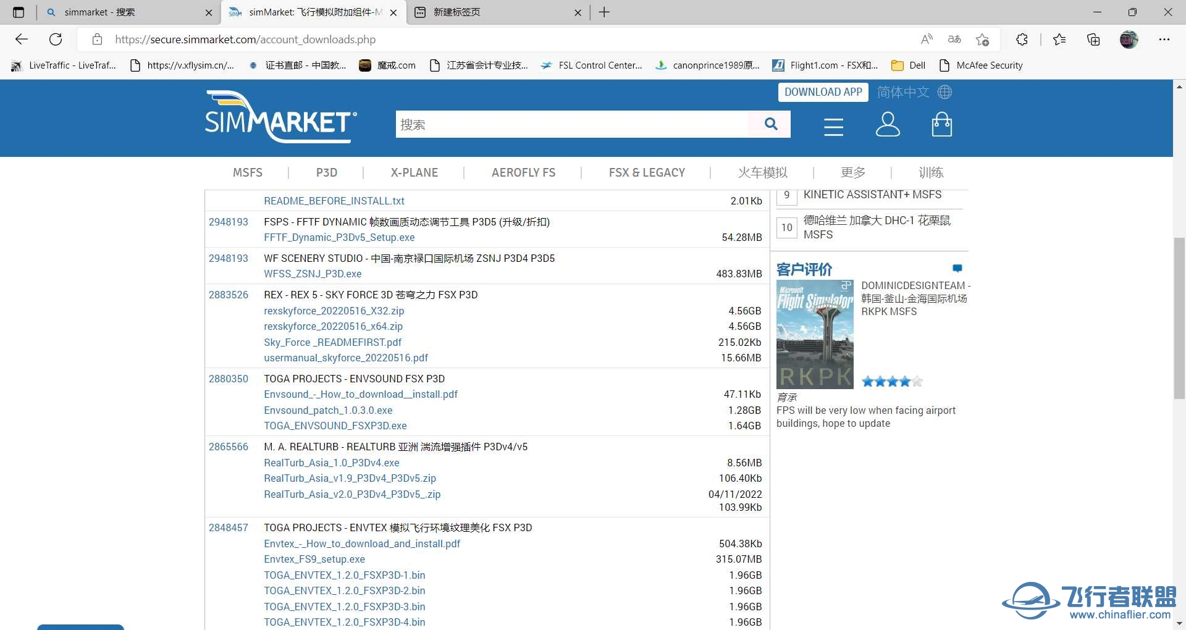
Task: Click the read aloud icon in address bar
Action: (x=927, y=40)
